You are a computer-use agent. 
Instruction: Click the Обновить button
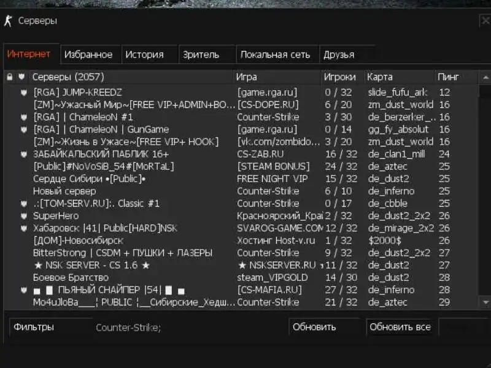[324, 327]
